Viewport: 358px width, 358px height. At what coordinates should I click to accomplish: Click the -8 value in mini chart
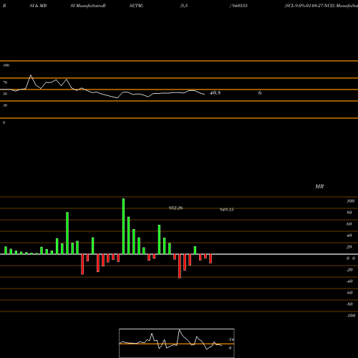(x=230, y=348)
